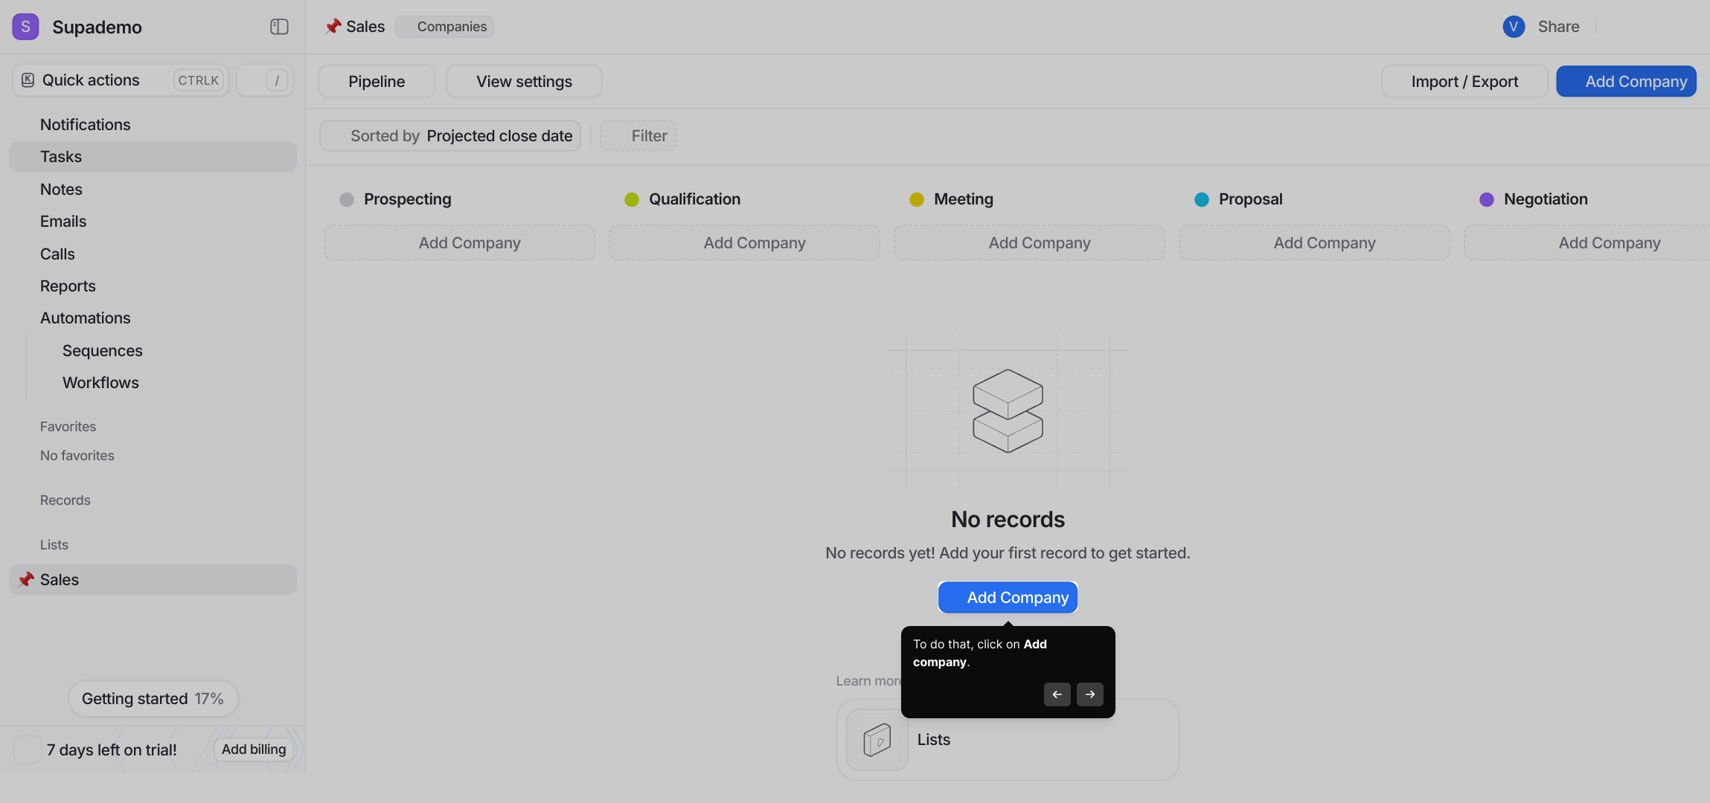1710x803 pixels.
Task: Click the tooltip next arrow
Action: pyautogui.click(x=1090, y=694)
